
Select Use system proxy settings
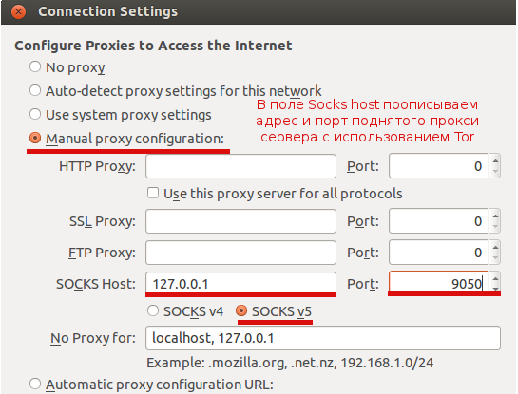click(x=35, y=114)
